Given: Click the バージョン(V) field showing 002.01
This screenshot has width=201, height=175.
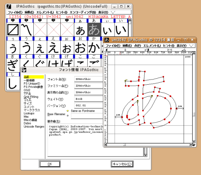Looking at the screenshot, I should click(88, 106).
